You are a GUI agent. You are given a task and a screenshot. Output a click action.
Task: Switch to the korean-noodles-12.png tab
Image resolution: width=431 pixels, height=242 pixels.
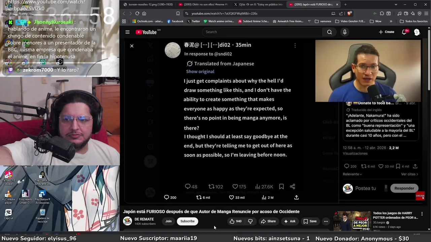click(148, 4)
